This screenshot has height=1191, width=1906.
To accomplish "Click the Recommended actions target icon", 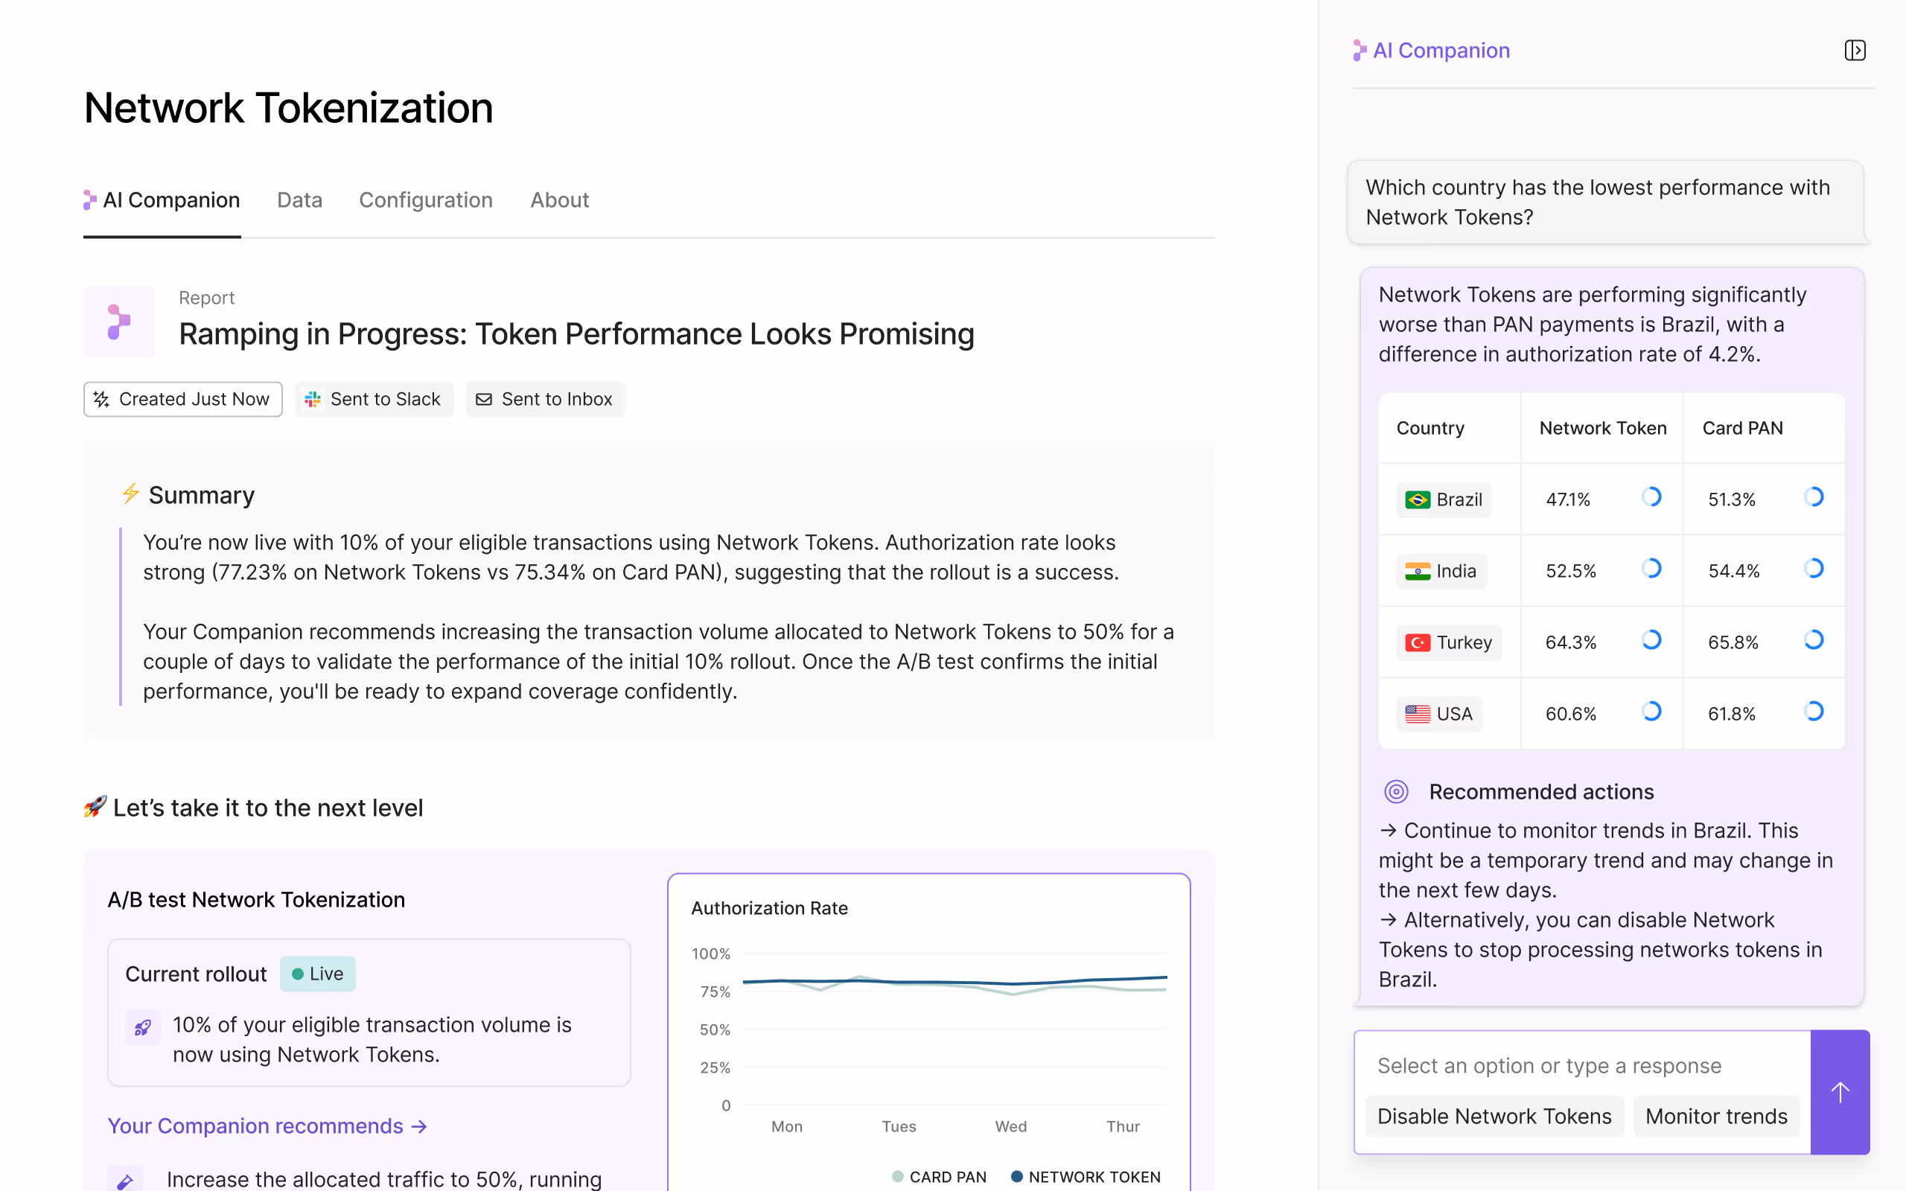I will click(x=1396, y=791).
